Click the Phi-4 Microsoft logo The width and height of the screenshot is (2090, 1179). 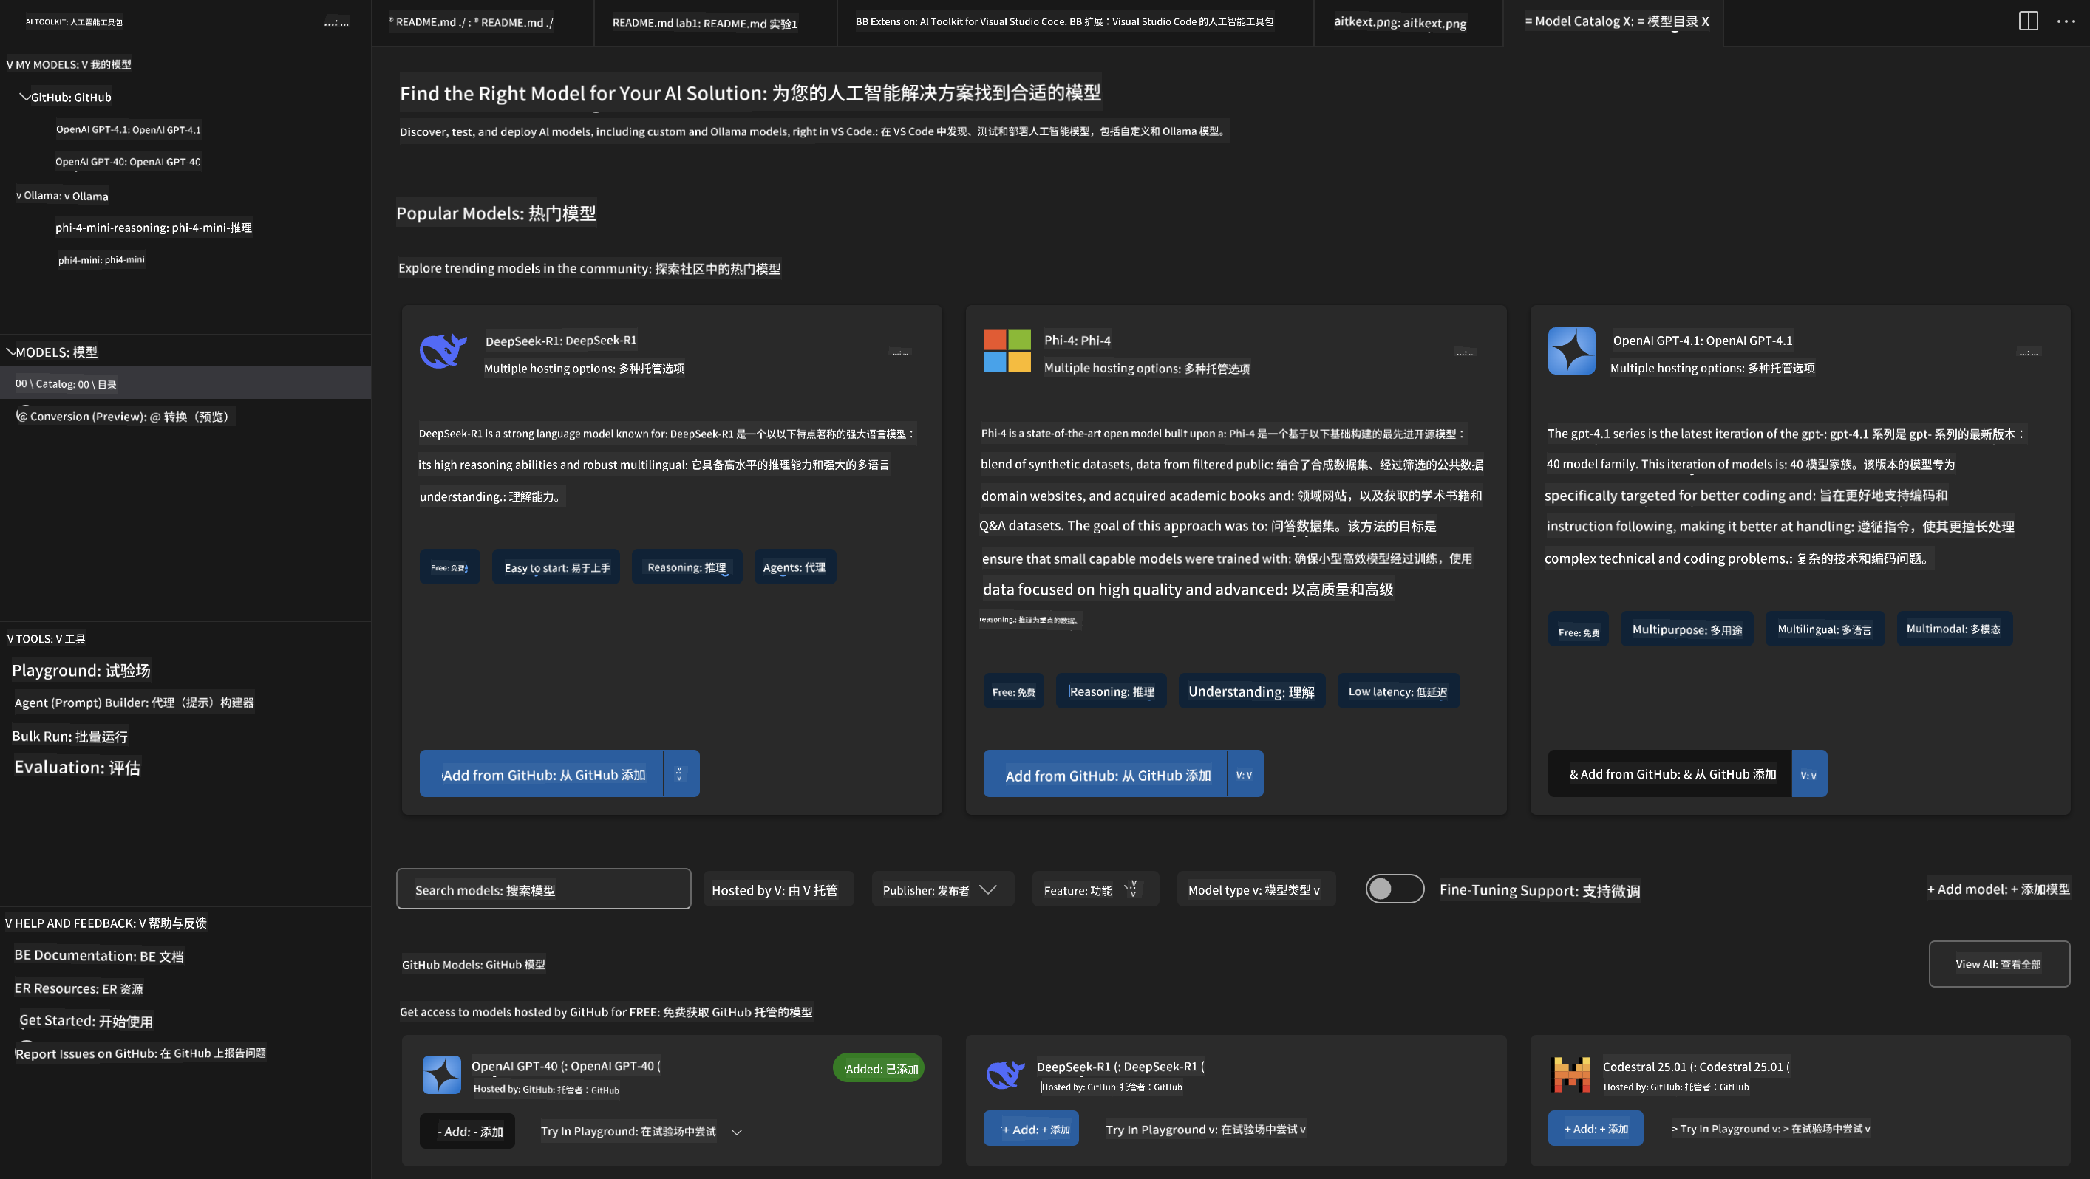(x=1007, y=351)
